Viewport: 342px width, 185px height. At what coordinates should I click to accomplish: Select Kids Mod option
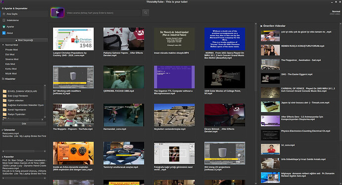click(10, 64)
